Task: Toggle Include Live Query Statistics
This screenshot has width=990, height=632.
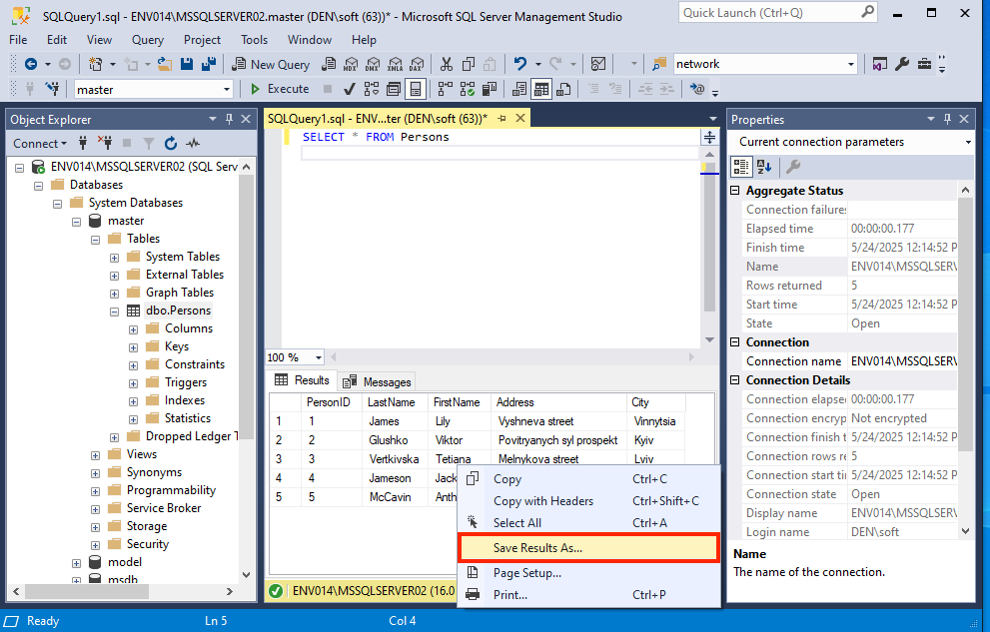Action: click(468, 89)
